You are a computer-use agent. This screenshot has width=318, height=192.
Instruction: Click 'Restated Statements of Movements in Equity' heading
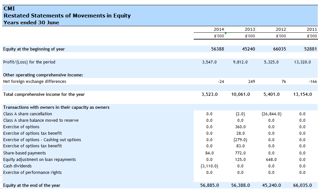pyautogui.click(x=67, y=16)
